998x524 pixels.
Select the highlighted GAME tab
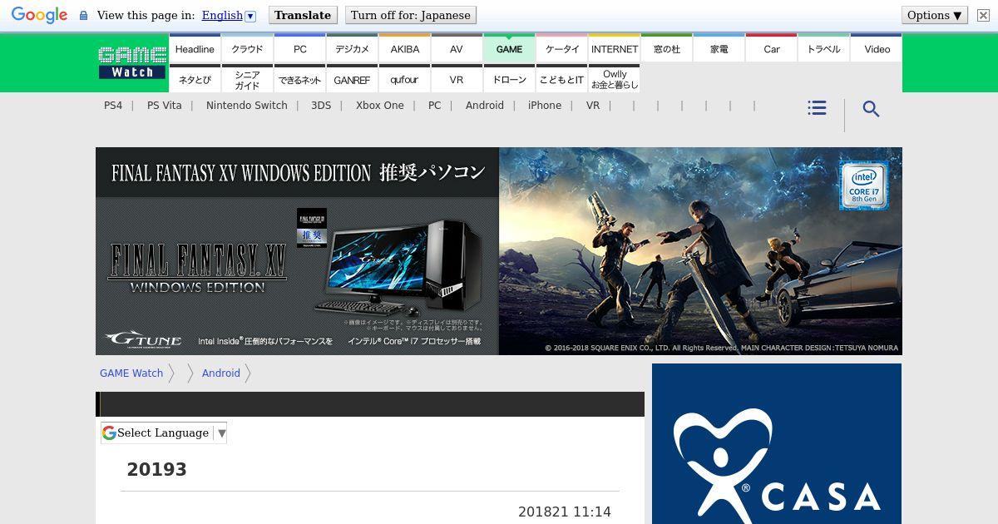509,49
